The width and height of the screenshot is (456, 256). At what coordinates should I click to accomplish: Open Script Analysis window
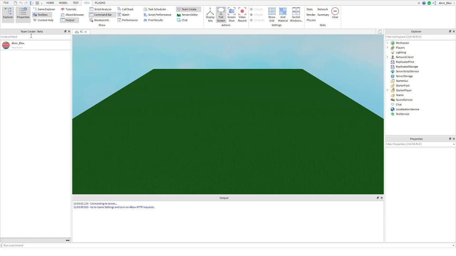point(100,9)
